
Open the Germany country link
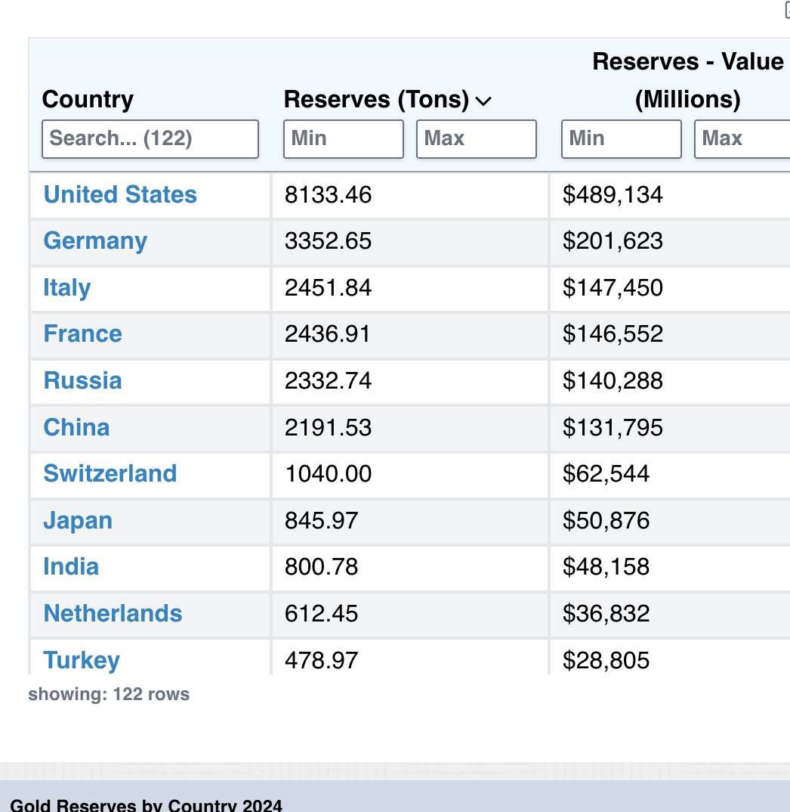point(95,241)
